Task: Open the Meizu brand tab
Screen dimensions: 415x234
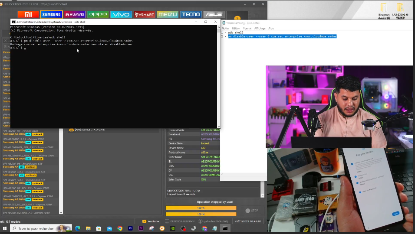Action: pos(168,14)
